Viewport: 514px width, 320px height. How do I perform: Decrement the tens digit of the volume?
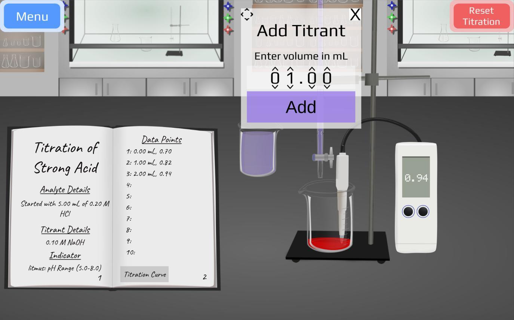coord(275,87)
